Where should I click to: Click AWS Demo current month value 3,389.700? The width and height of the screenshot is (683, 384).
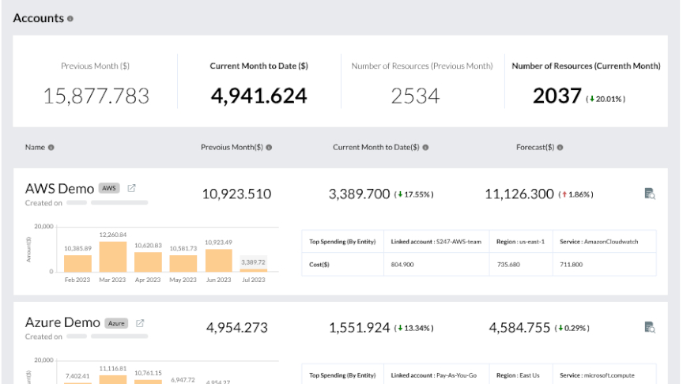point(359,194)
